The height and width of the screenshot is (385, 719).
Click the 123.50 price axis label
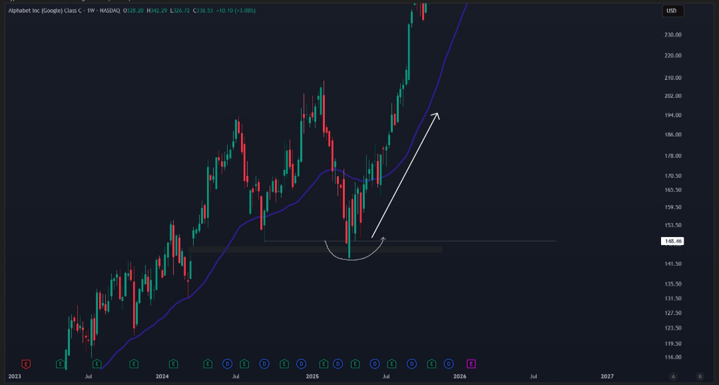(672, 328)
